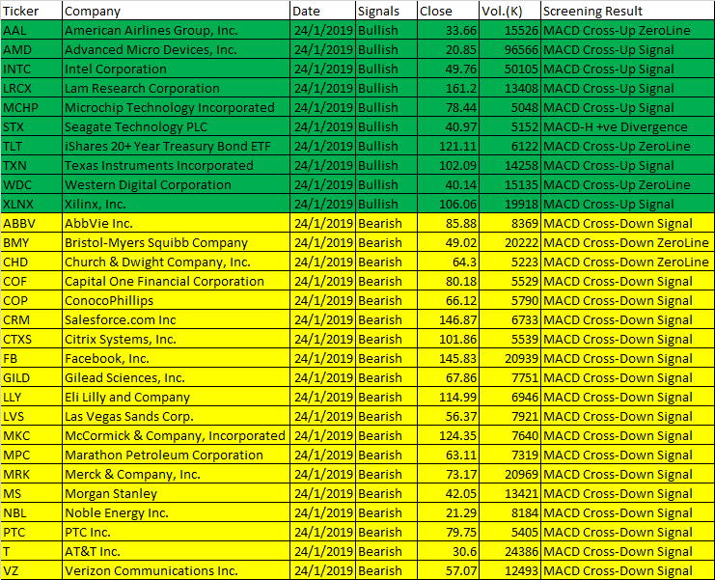
Task: Click Eli Lilly and Company cell
Action: pyautogui.click(x=176, y=398)
